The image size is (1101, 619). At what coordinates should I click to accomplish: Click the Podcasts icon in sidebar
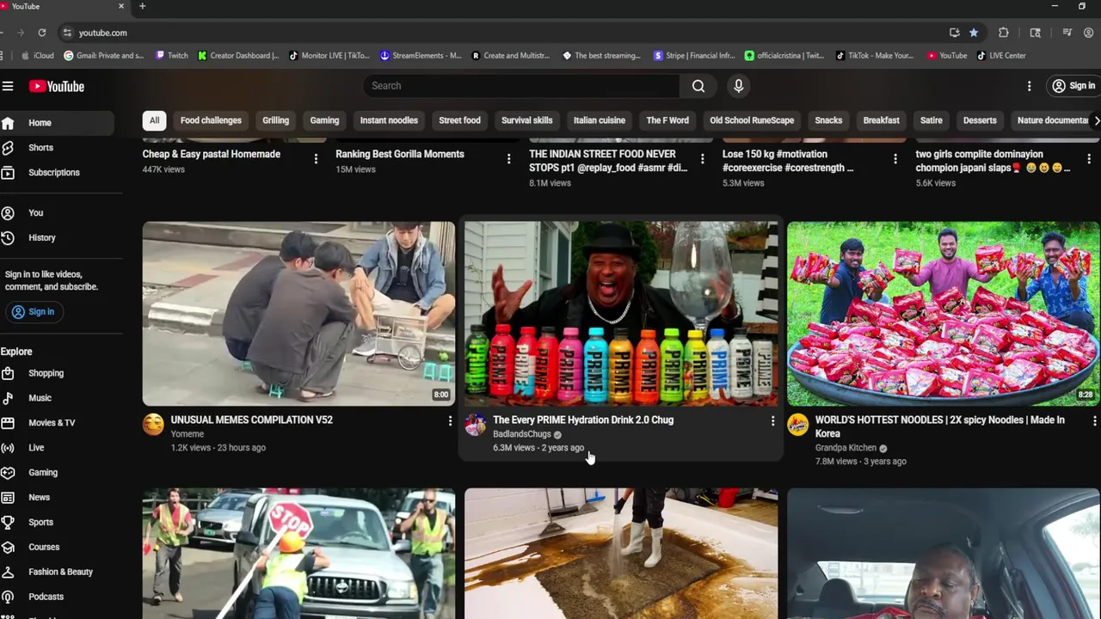click(8, 597)
